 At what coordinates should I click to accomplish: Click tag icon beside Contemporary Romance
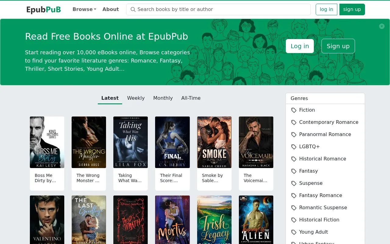click(x=294, y=122)
